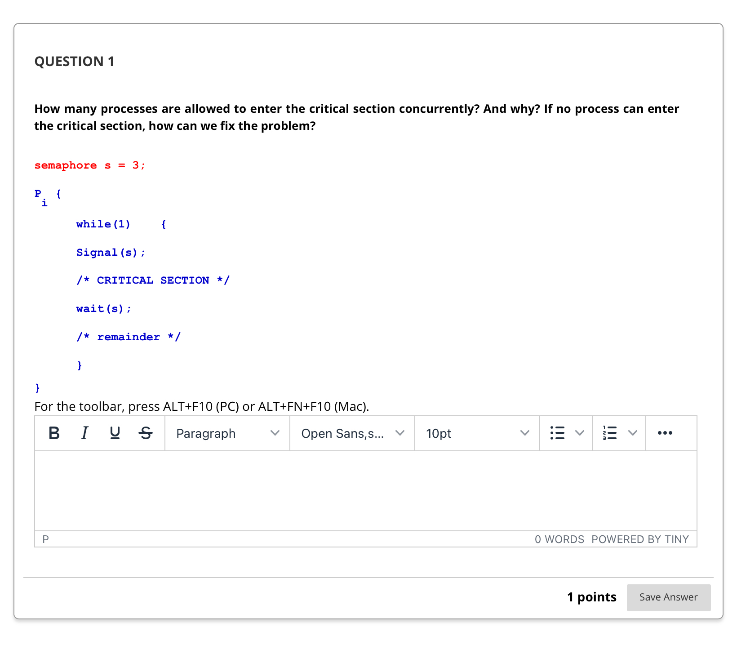Toggle bold formatting

coord(53,433)
